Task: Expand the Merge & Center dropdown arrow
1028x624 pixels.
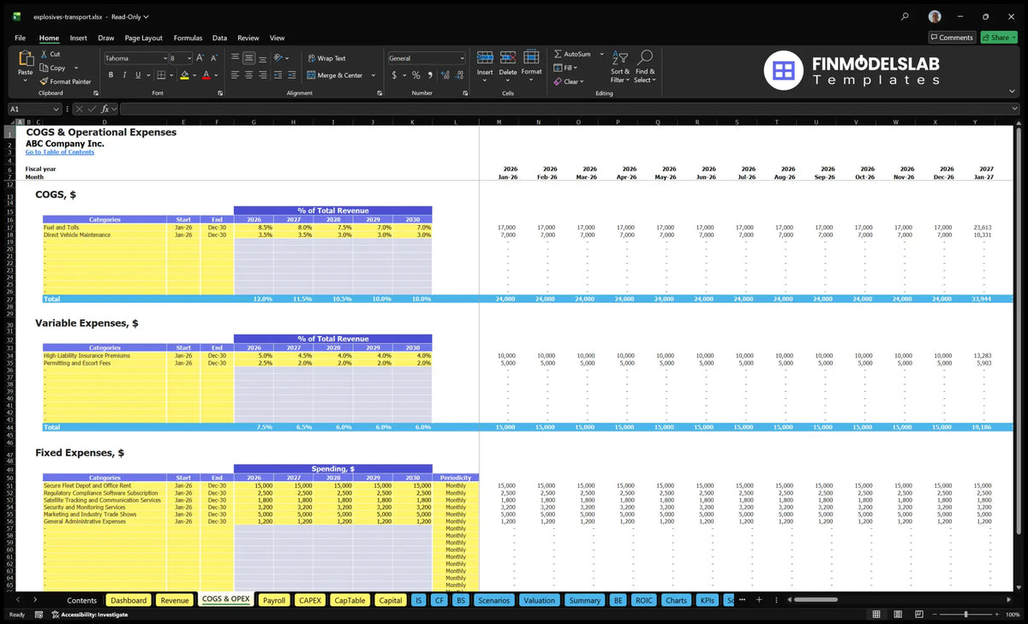Action: click(374, 75)
